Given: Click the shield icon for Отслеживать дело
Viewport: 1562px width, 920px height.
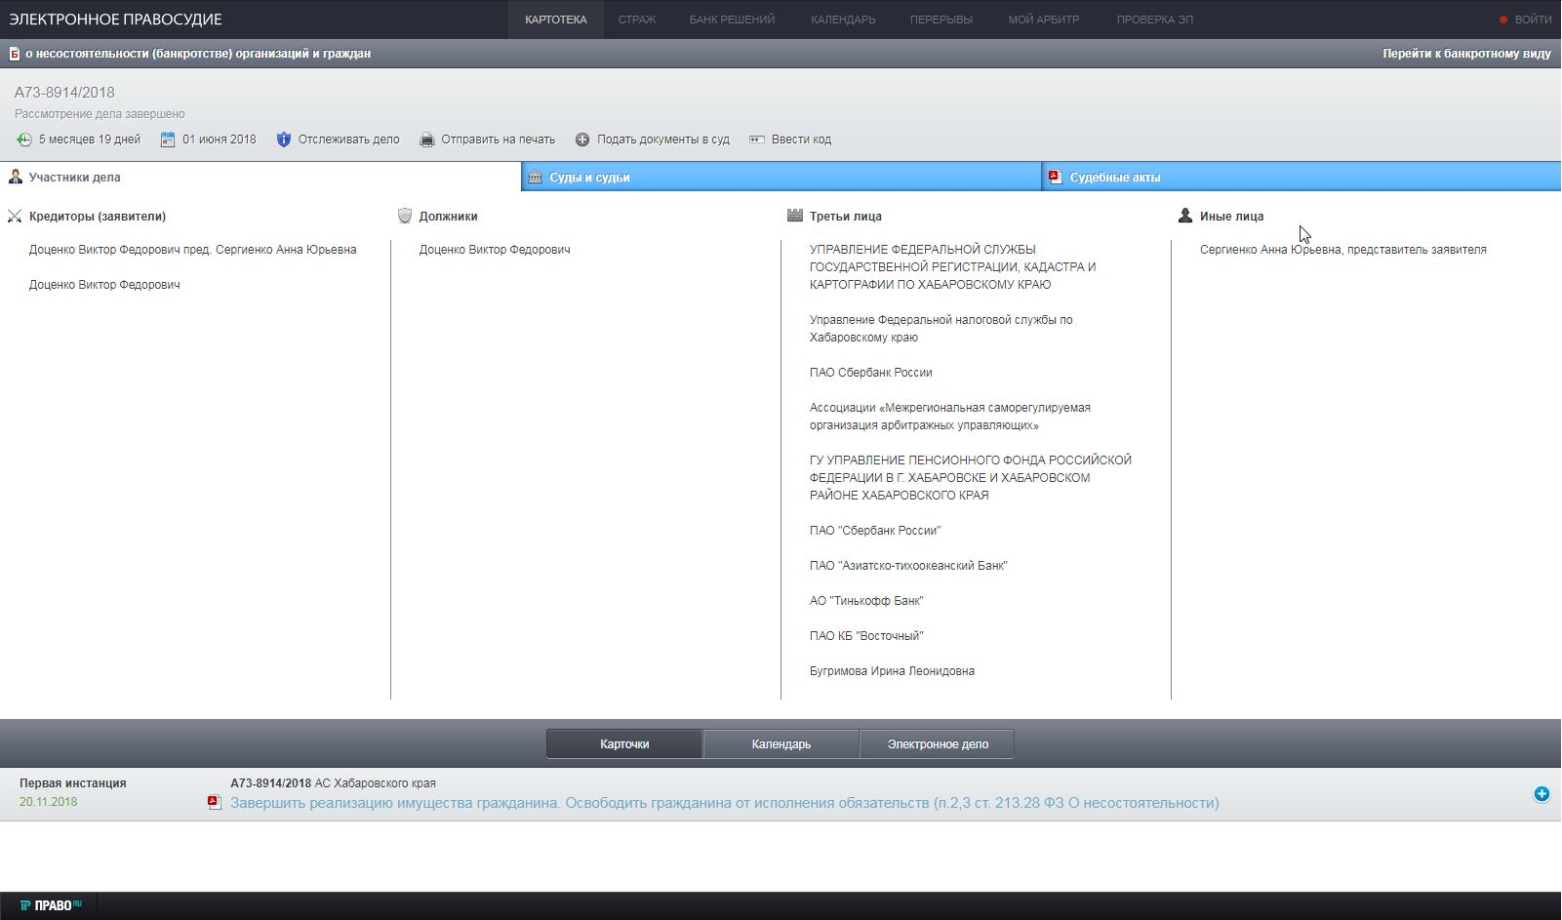Looking at the screenshot, I should [284, 140].
